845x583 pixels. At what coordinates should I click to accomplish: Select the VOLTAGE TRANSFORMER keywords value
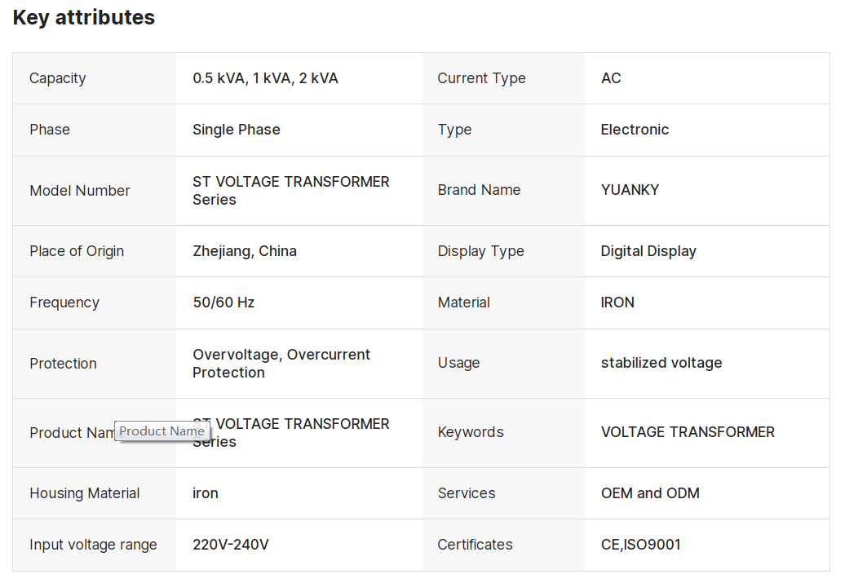coord(688,432)
